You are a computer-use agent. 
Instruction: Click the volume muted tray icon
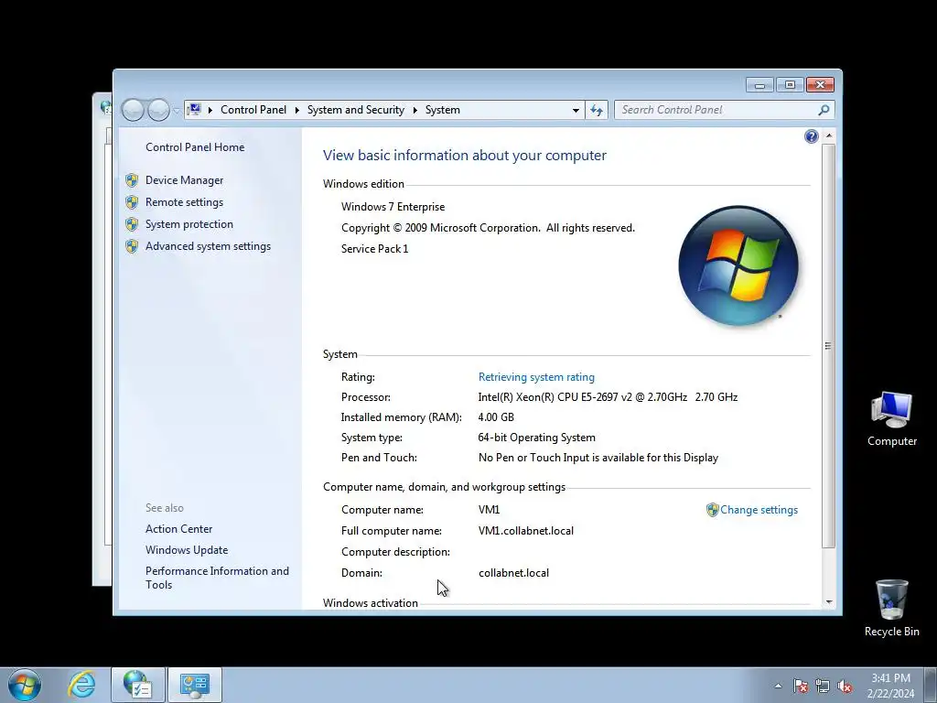point(845,686)
